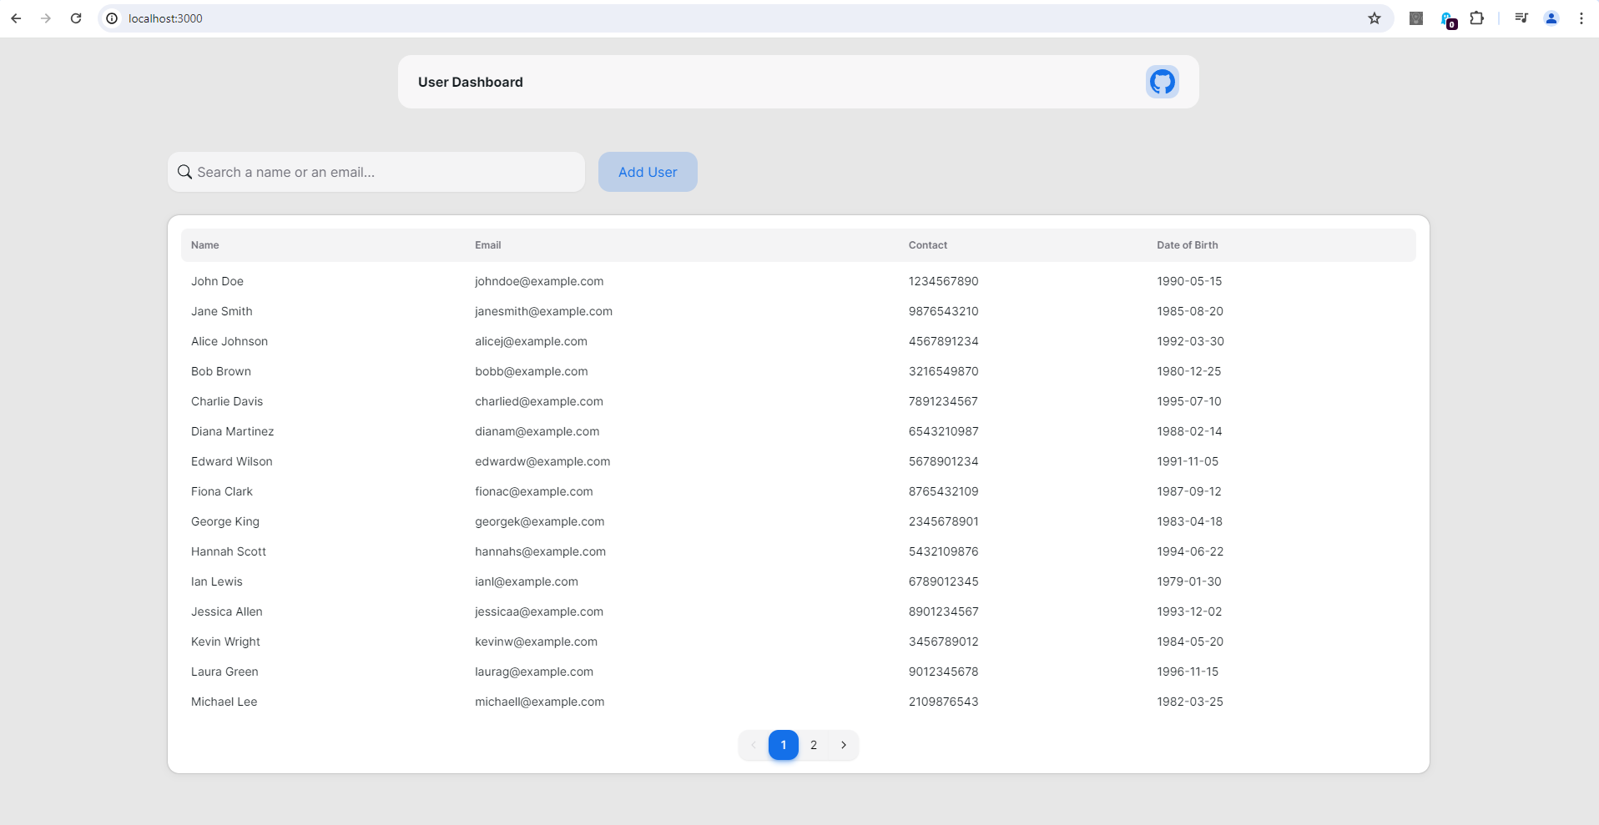The width and height of the screenshot is (1599, 825).
Task: Click the Add User button
Action: coord(648,172)
